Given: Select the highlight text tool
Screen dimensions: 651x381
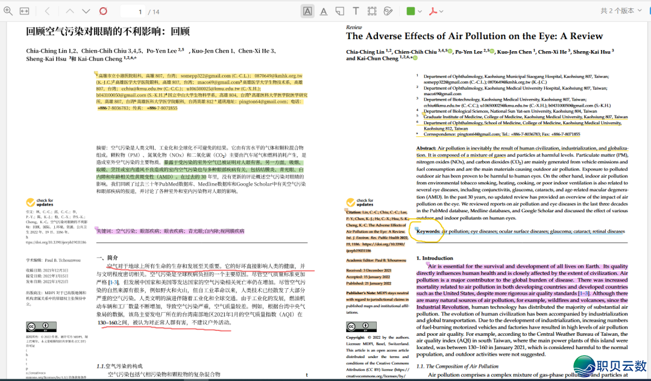Looking at the screenshot, I should click(x=308, y=10).
